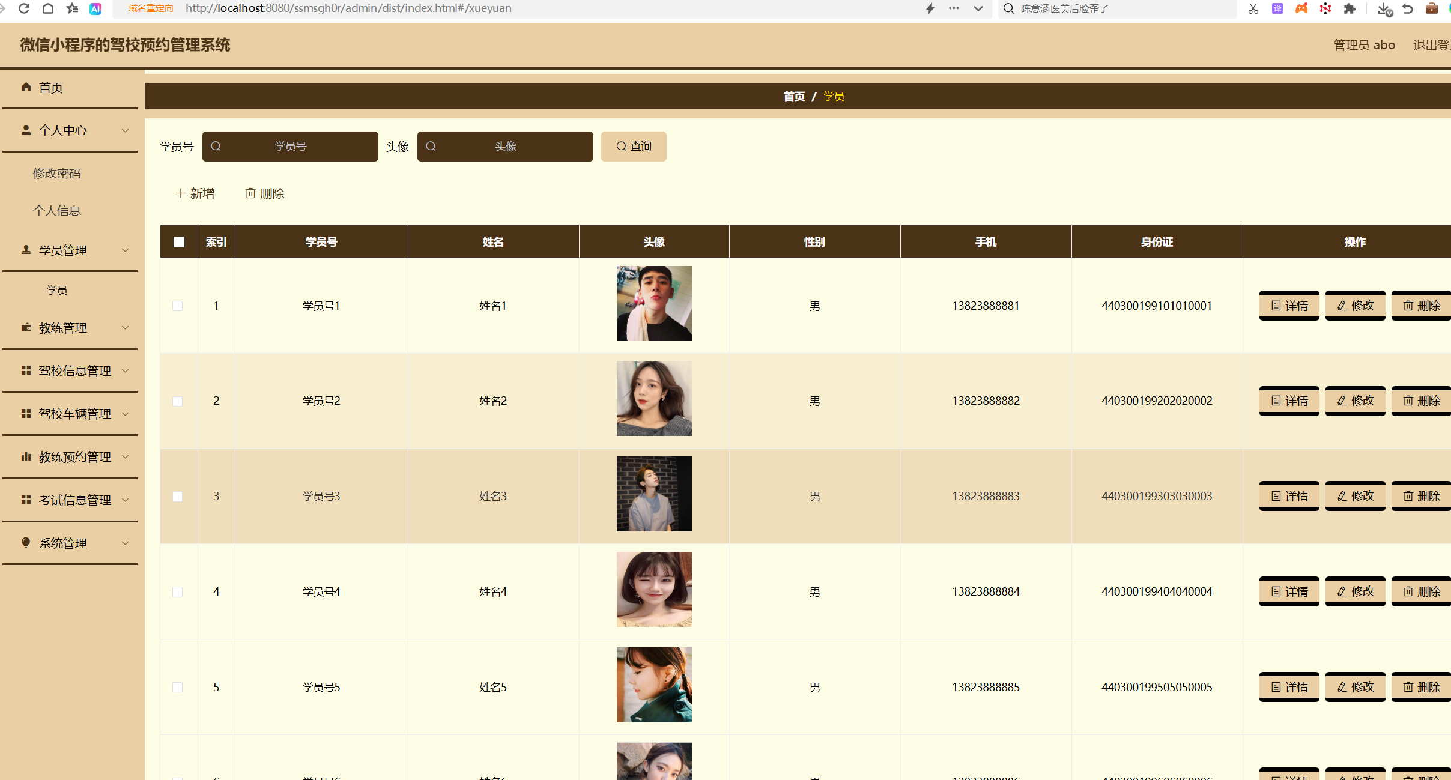Click 修改 for row 学员号5
The height and width of the screenshot is (780, 1451).
1355,686
